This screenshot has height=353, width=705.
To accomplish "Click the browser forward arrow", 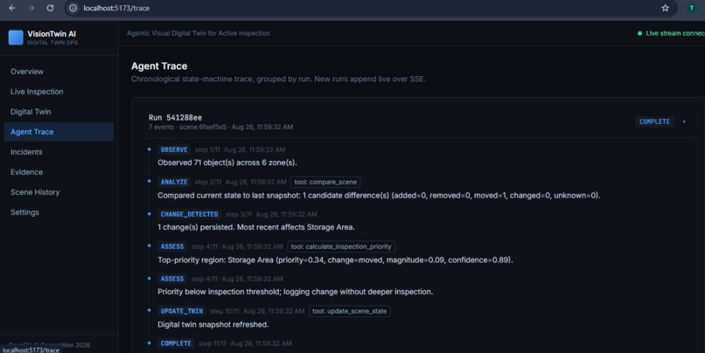I will point(31,8).
